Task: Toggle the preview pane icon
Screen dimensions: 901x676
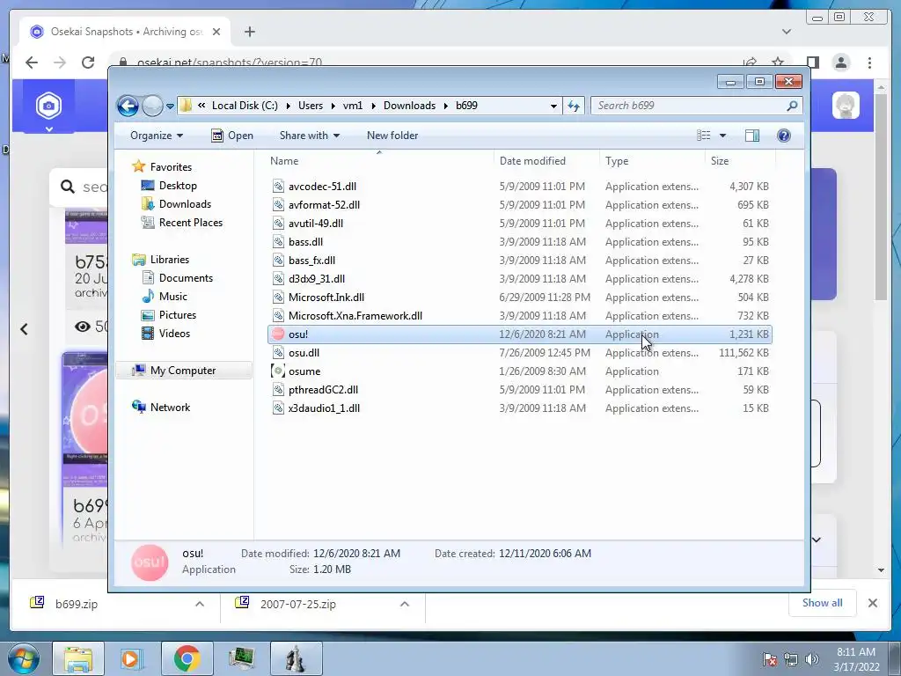Action: (x=752, y=136)
